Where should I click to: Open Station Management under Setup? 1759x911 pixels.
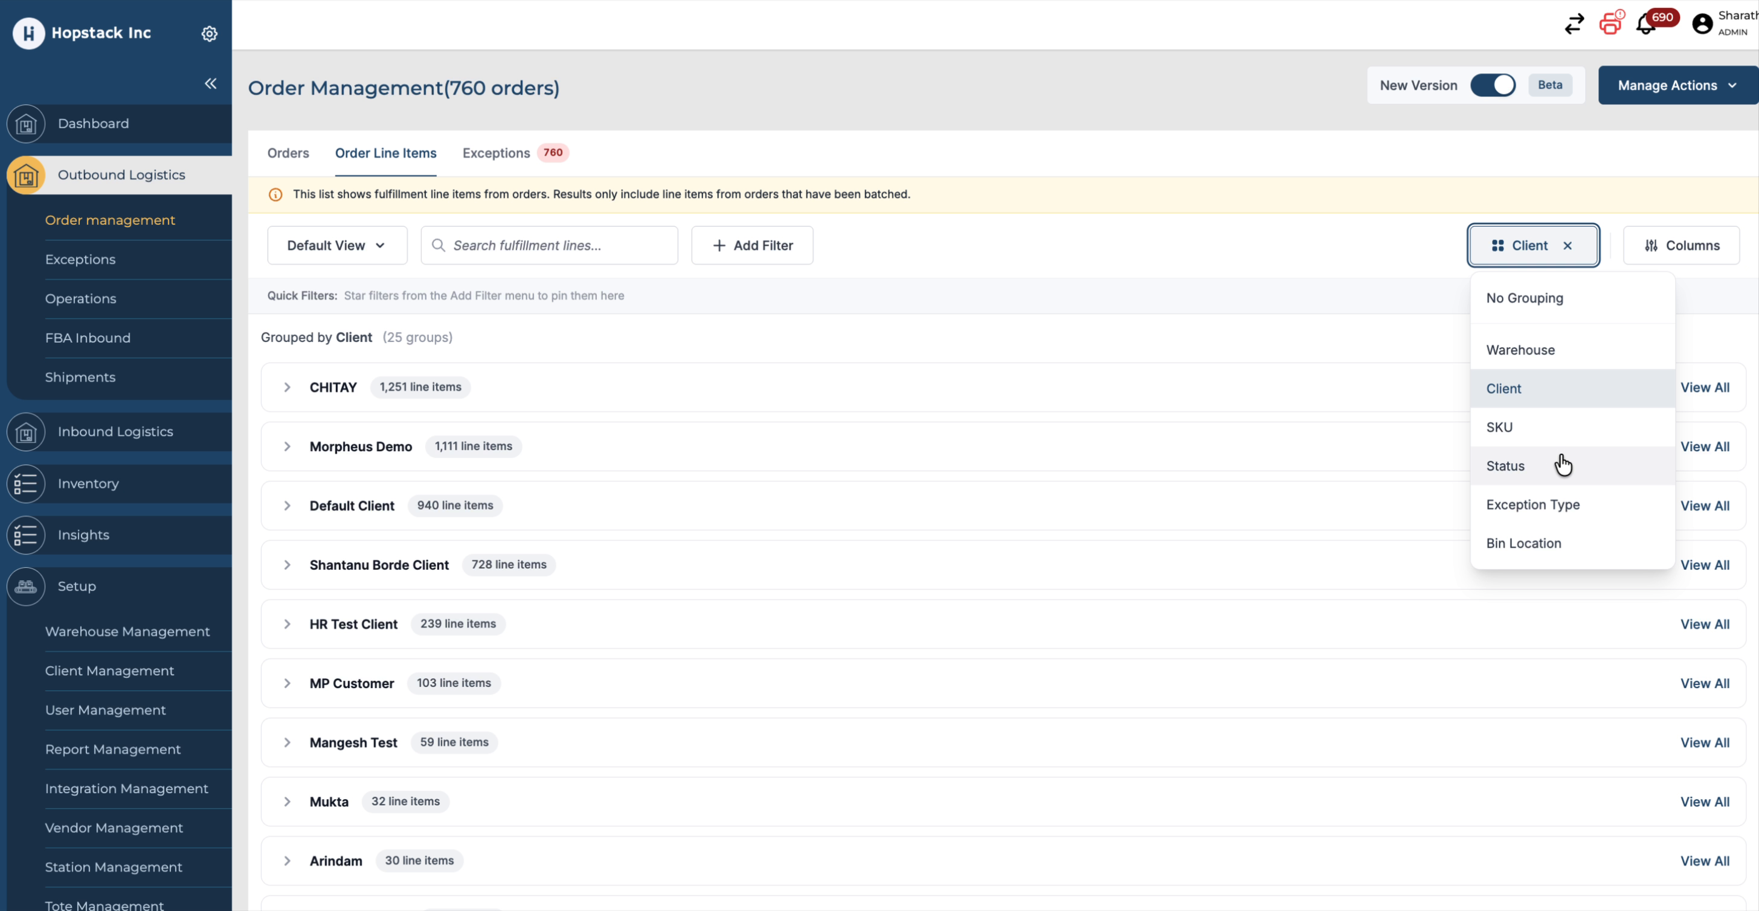click(x=114, y=868)
